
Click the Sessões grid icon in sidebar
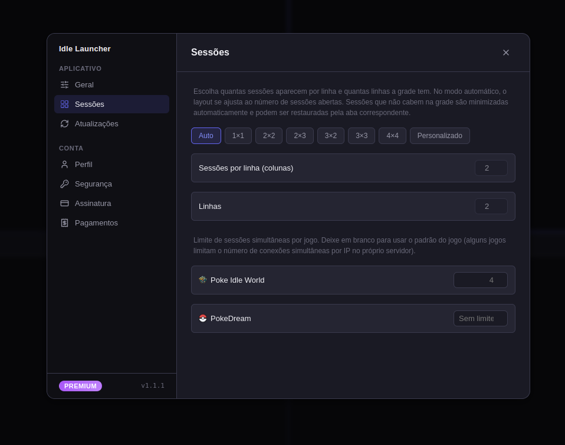64,104
